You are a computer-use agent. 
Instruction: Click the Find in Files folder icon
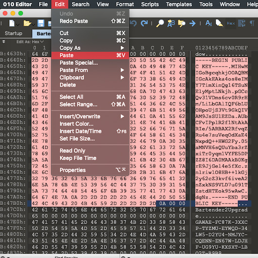point(182,23)
